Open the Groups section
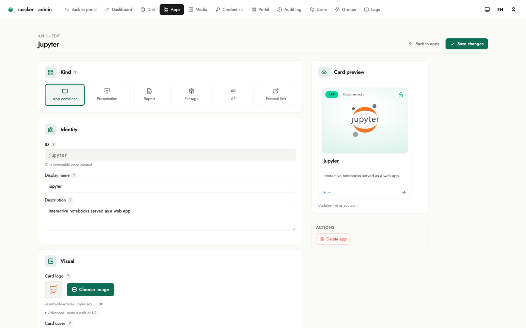The width and height of the screenshot is (526, 328). coord(346,10)
